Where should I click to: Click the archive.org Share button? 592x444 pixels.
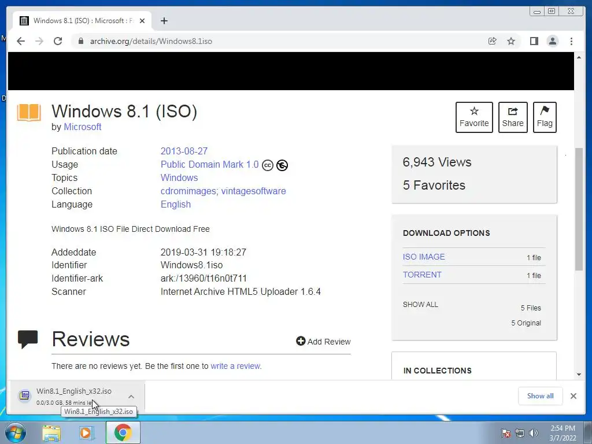tap(513, 117)
